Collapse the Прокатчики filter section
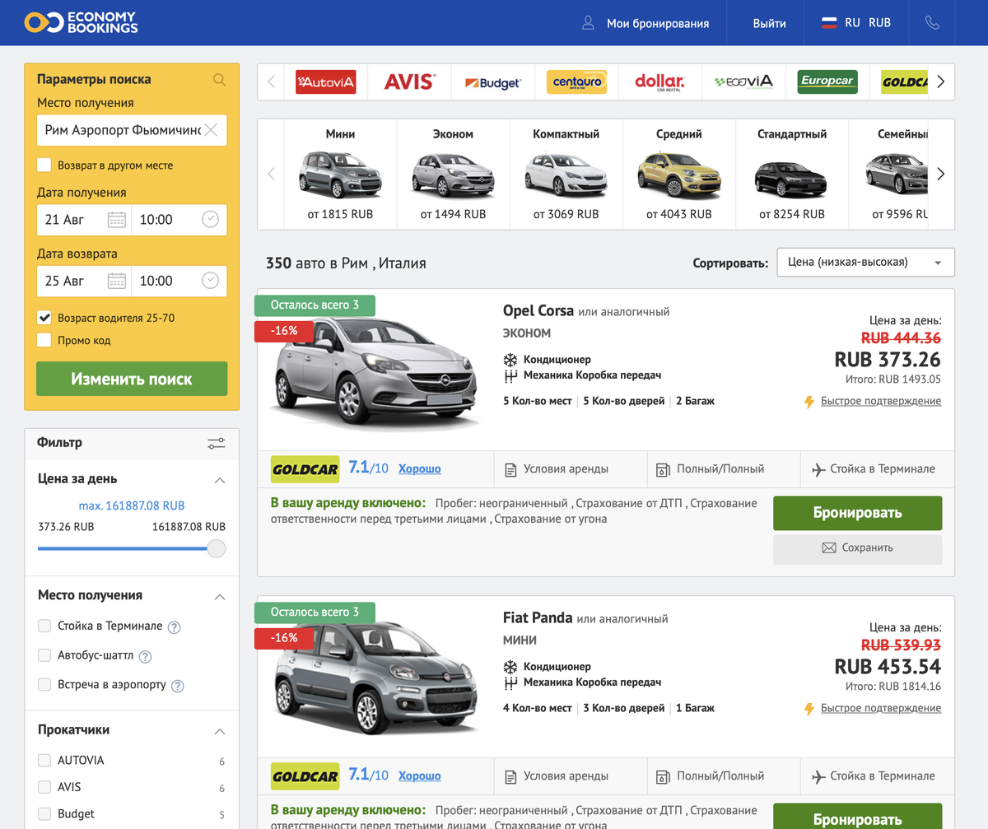Screen dimensions: 988x829 tap(220, 730)
